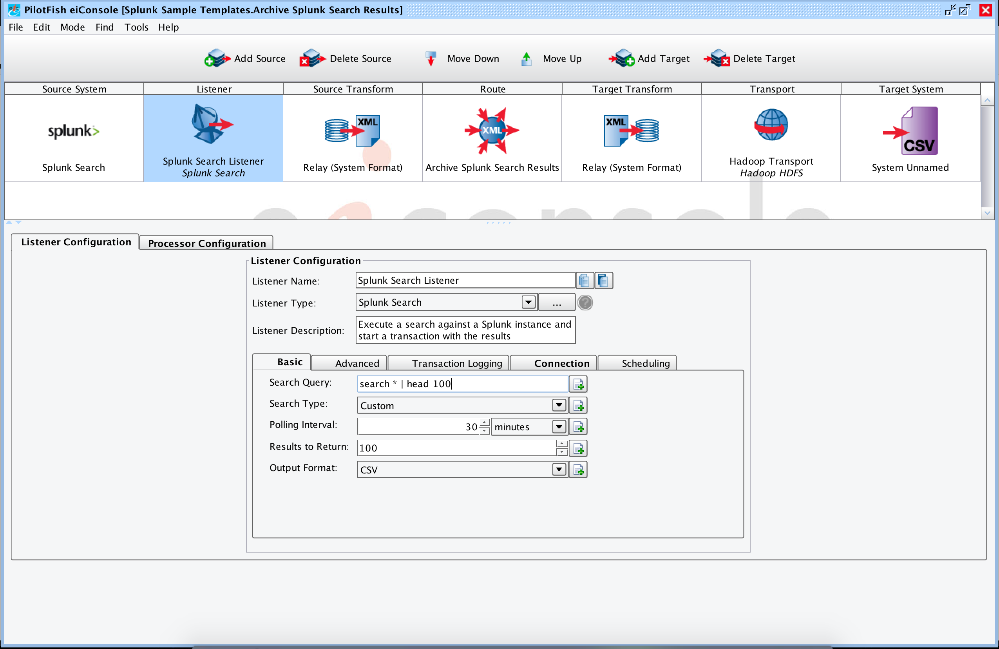999x649 pixels.
Task: Click the Target System column header
Action: (910, 89)
